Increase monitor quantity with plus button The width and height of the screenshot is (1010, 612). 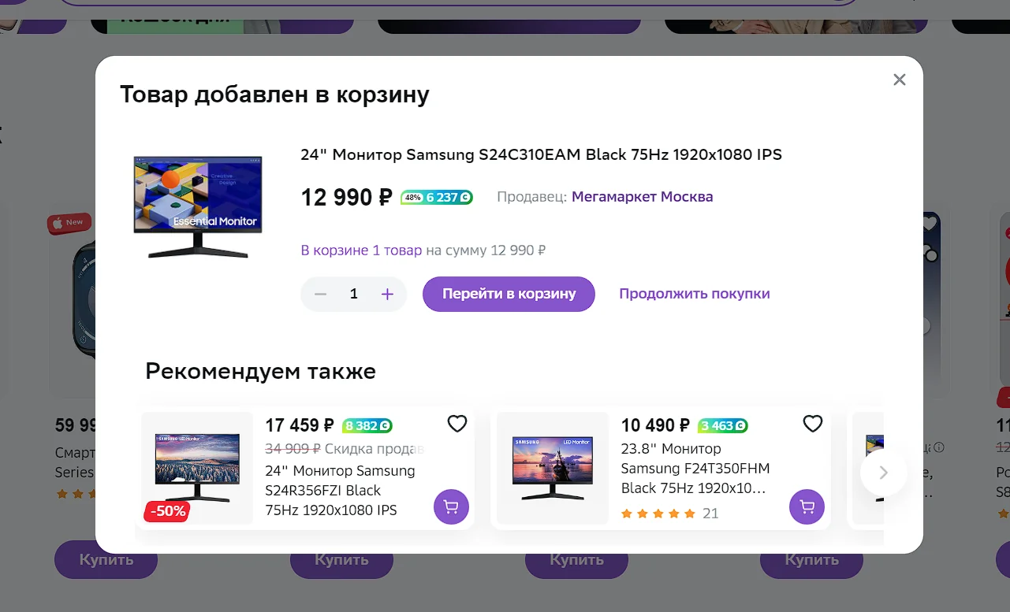pyautogui.click(x=387, y=294)
